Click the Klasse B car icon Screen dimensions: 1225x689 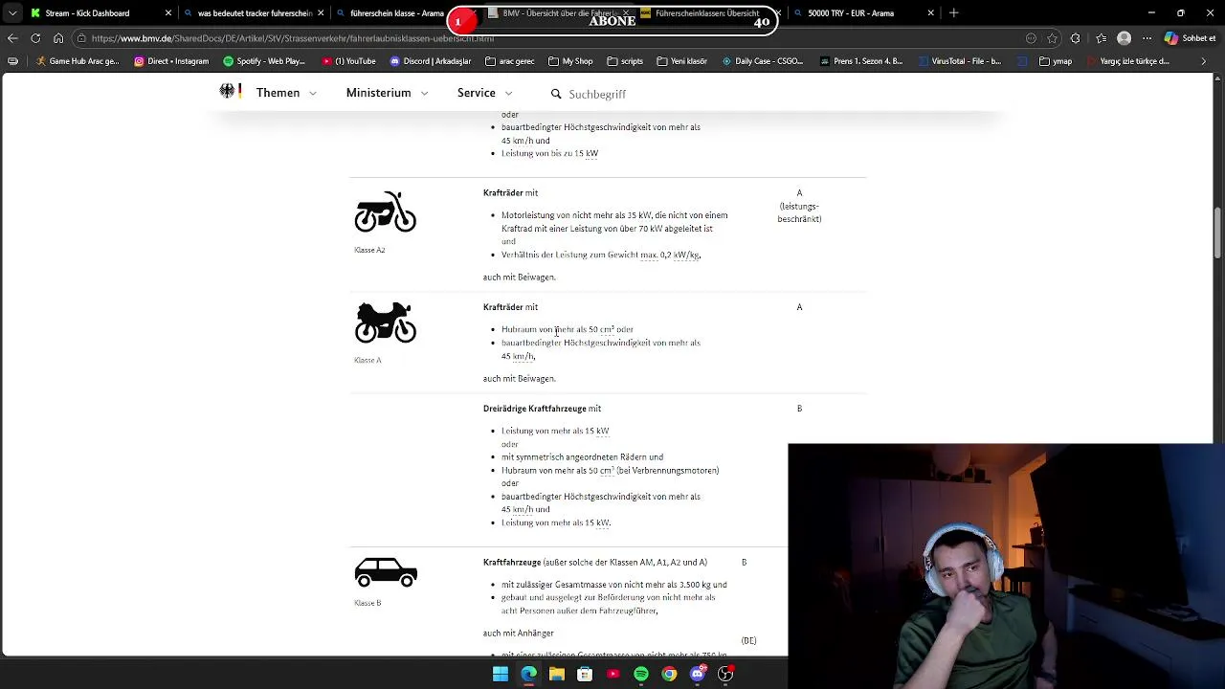(386, 572)
